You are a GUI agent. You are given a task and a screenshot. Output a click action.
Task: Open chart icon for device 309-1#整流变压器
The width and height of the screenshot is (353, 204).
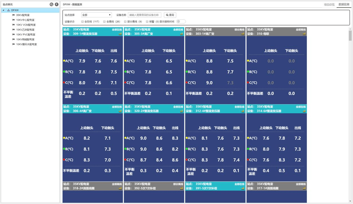pyautogui.click(x=120, y=34)
